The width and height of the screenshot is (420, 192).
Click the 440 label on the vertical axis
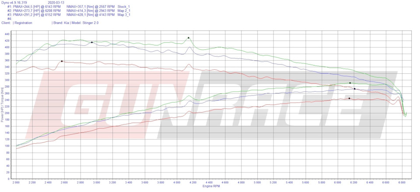tap(7, 34)
